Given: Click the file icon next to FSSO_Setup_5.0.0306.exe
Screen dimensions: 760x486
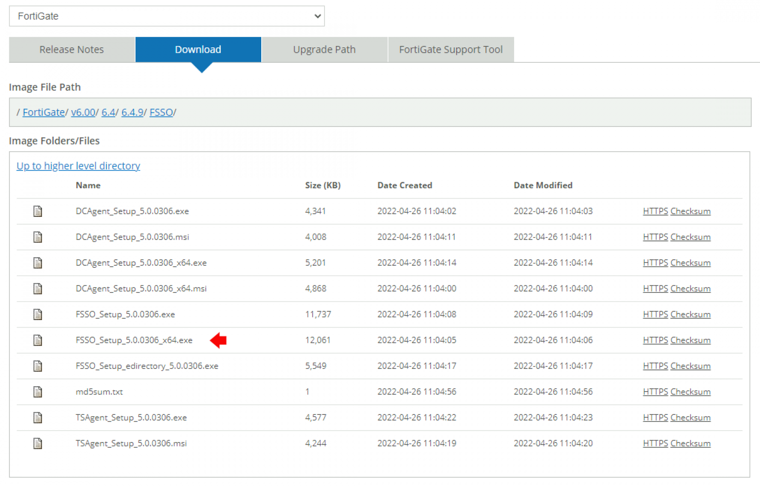Looking at the screenshot, I should tap(38, 314).
